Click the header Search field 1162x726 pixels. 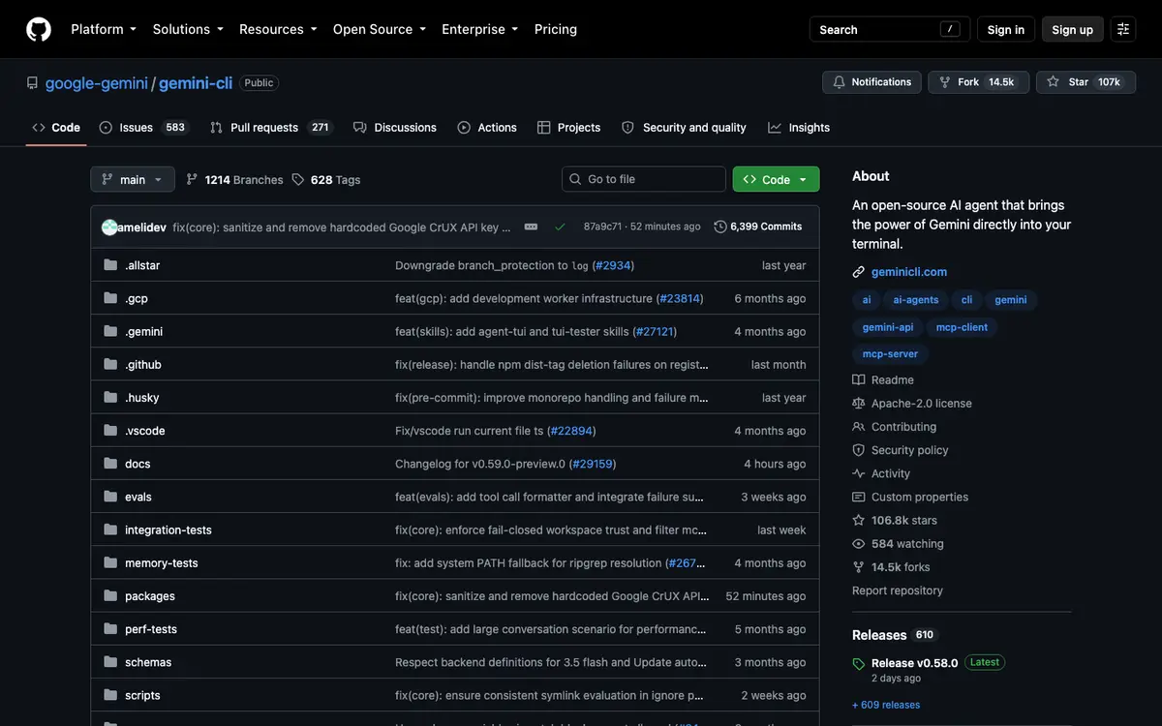point(890,29)
